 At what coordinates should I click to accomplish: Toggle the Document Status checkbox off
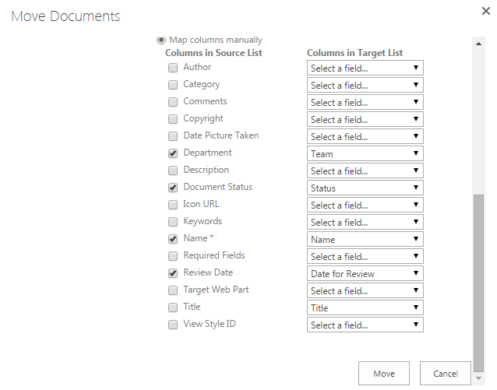(173, 188)
